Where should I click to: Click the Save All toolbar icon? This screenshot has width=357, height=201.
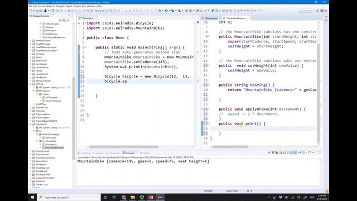(41, 11)
